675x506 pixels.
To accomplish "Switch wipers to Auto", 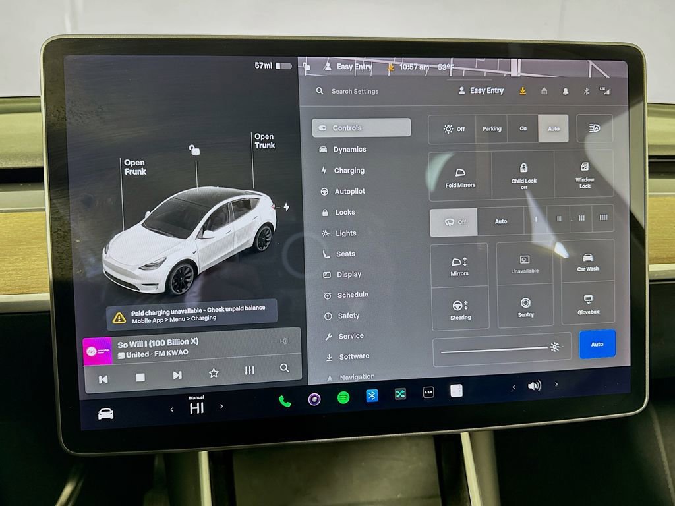I will click(x=500, y=221).
